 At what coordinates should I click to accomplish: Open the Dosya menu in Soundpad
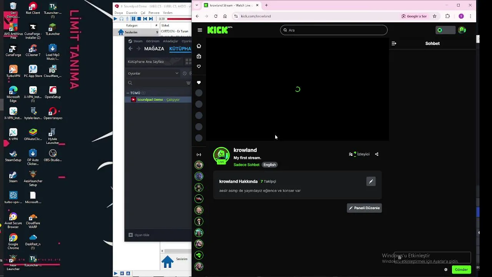click(x=118, y=13)
